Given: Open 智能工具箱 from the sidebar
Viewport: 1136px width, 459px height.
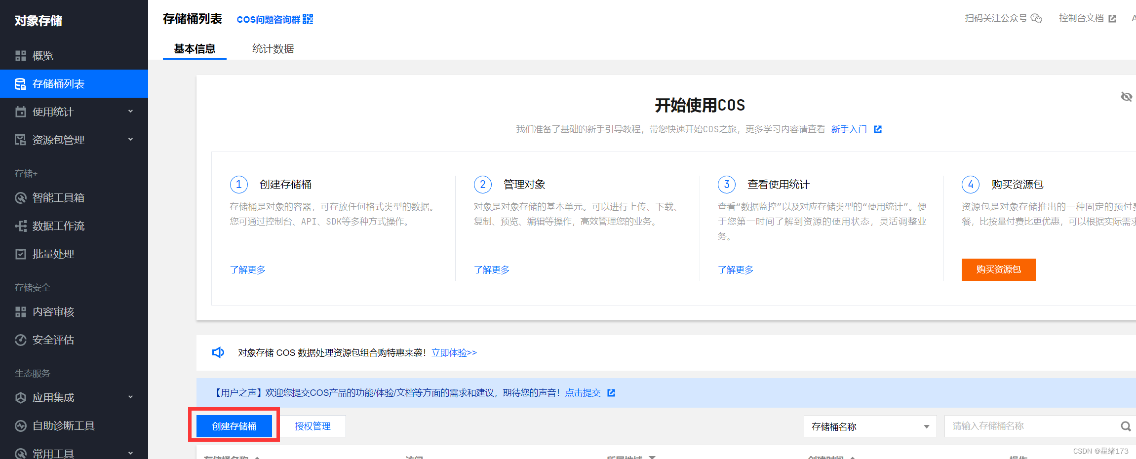Looking at the screenshot, I should tap(20, 197).
